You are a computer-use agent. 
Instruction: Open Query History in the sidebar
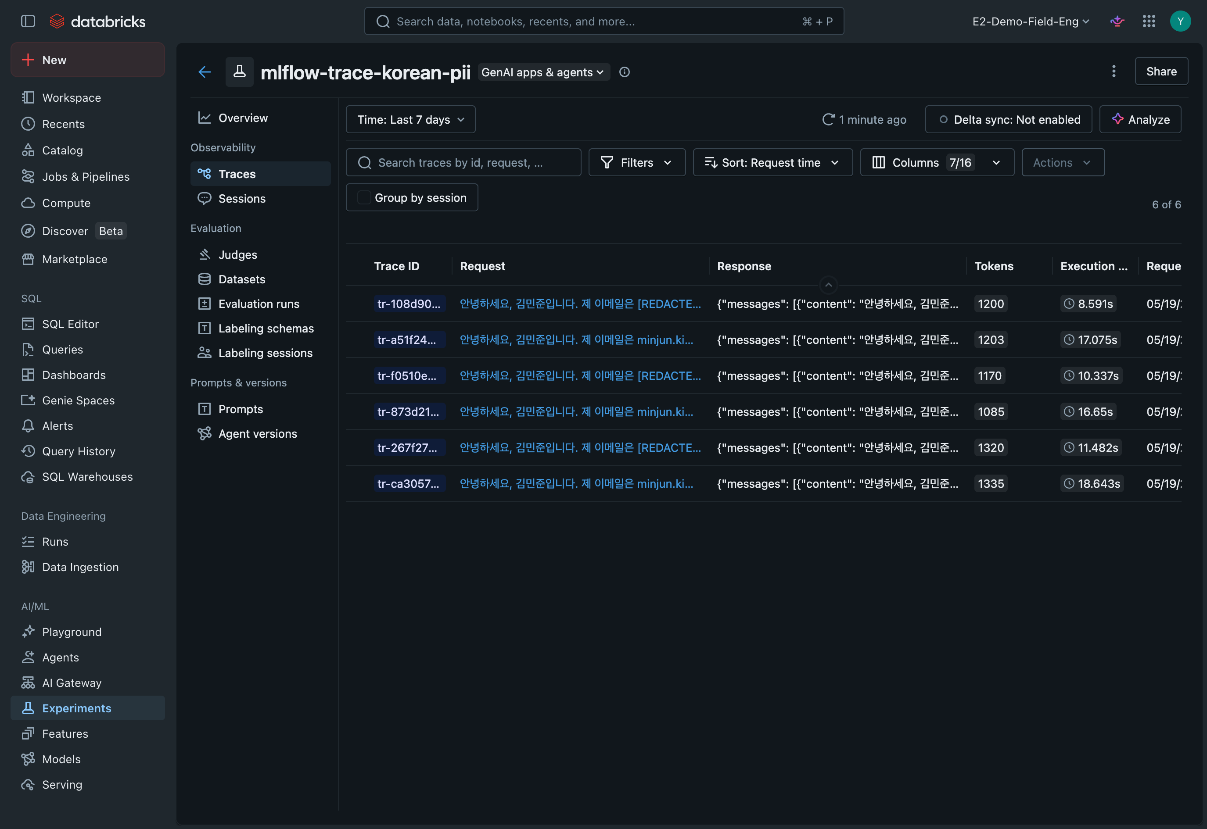pos(87,451)
